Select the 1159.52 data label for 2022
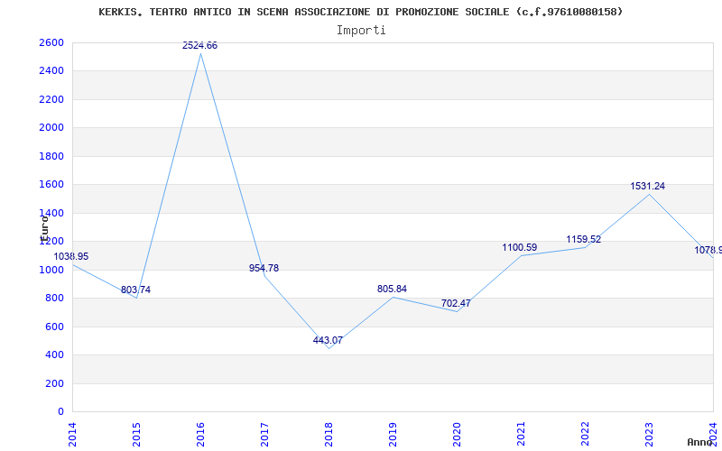This screenshot has height=451, width=722. coord(583,239)
